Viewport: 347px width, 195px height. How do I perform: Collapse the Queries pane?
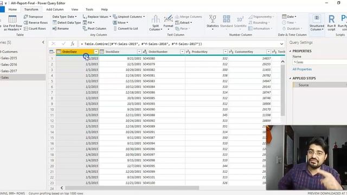pos(43,42)
